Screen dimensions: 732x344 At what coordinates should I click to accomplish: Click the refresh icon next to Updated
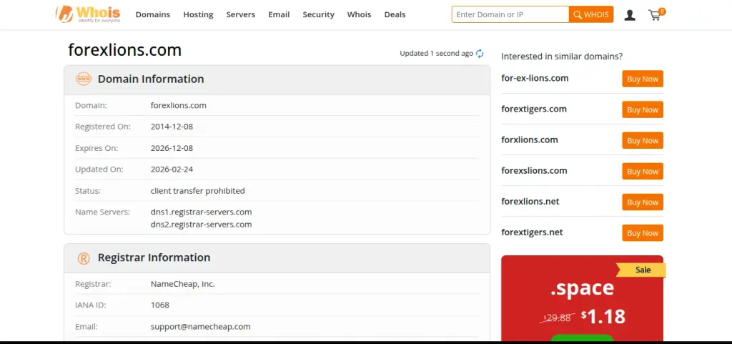(x=480, y=54)
